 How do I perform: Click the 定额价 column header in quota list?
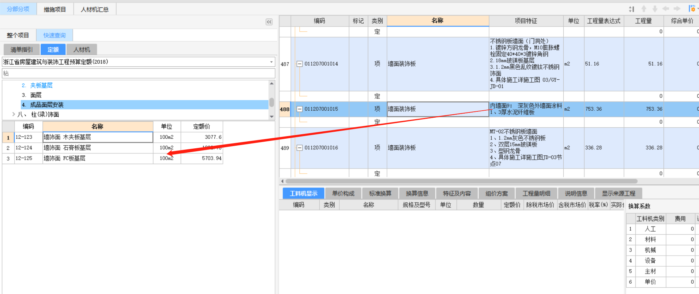tap(201, 127)
